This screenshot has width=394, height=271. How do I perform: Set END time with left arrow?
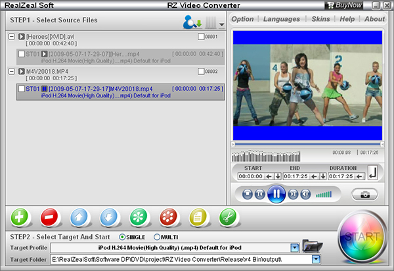tap(314, 176)
